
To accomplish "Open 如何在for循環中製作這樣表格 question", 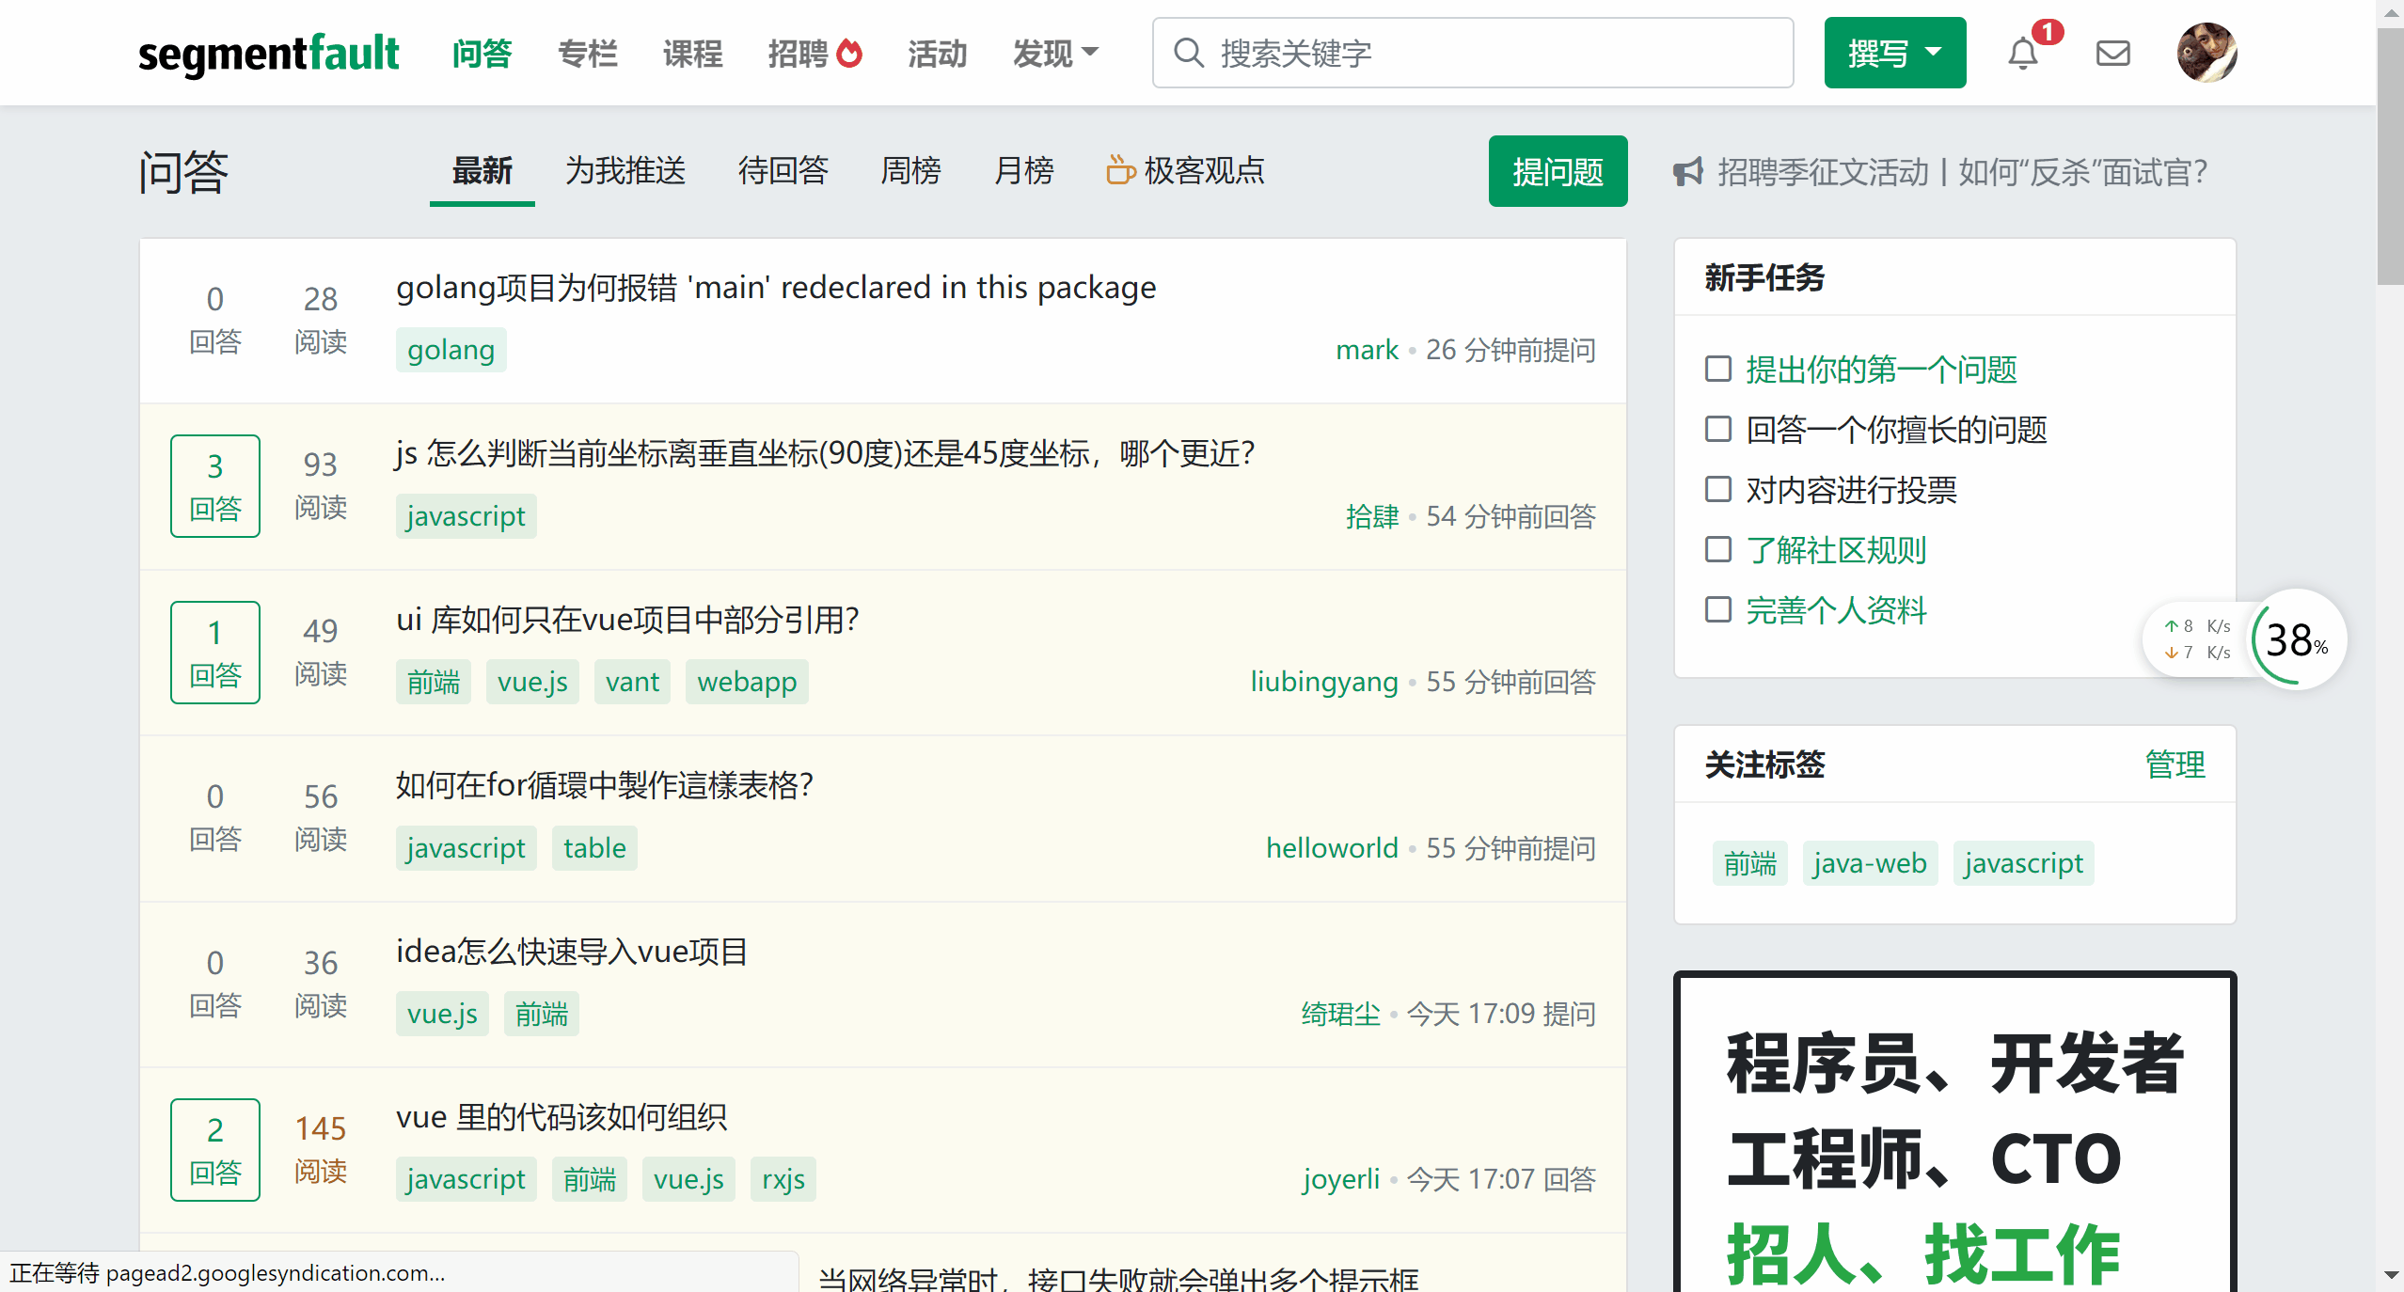I will [x=604, y=785].
